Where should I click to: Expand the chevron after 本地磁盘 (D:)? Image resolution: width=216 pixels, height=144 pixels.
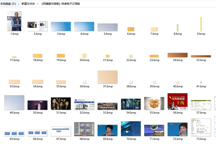pyautogui.click(x=19, y=4)
